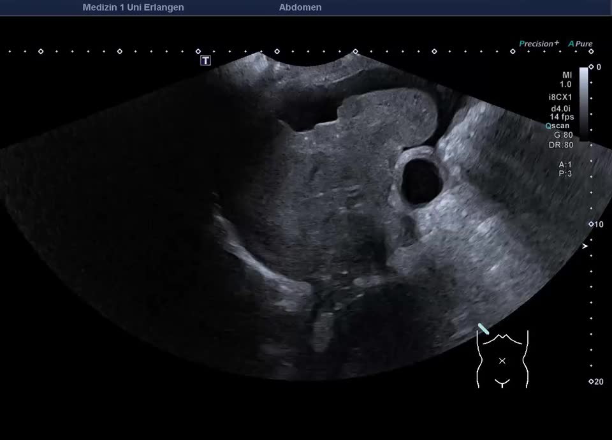Image resolution: width=612 pixels, height=440 pixels.
Task: Click the G:80 gain value
Action: click(563, 135)
